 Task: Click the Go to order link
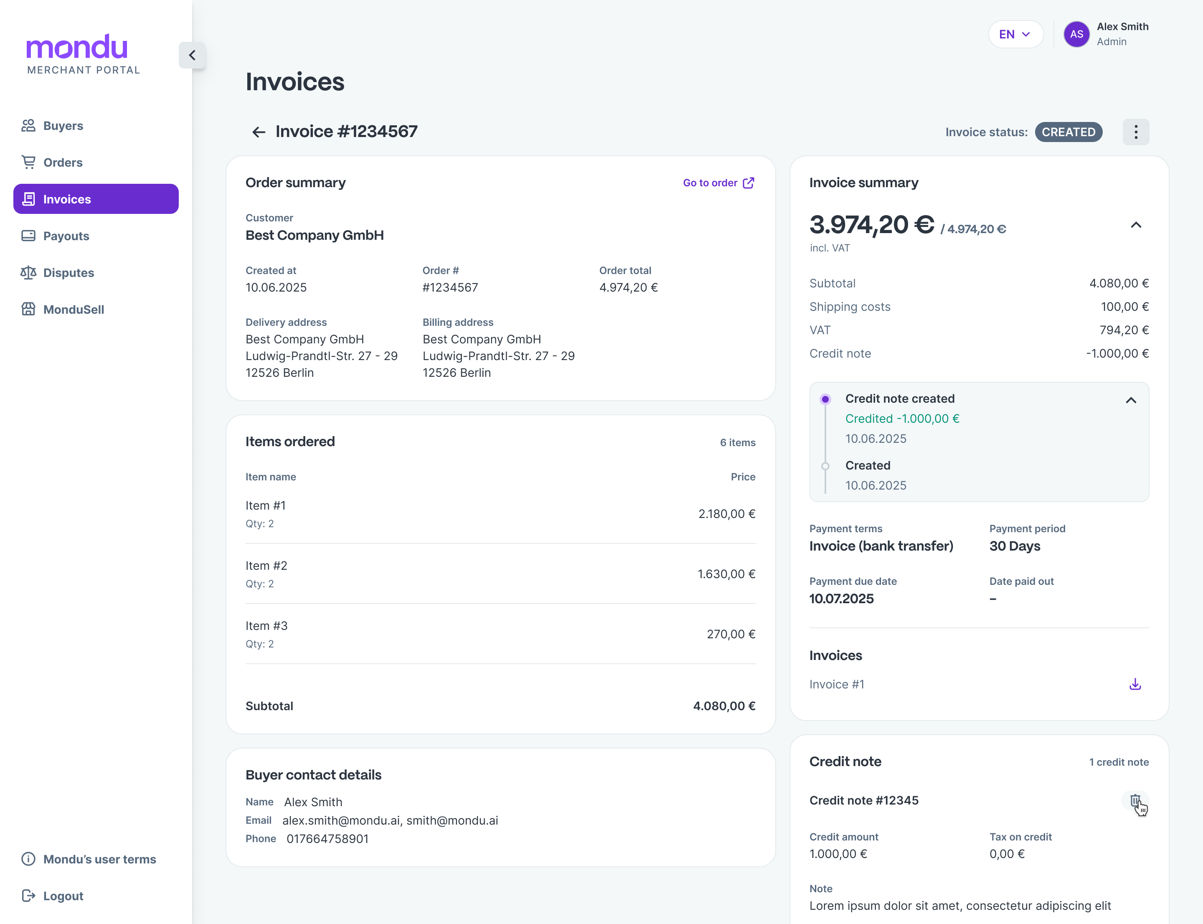click(710, 183)
